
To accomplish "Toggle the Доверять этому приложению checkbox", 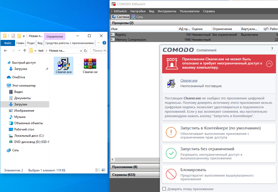I will 164,189.
